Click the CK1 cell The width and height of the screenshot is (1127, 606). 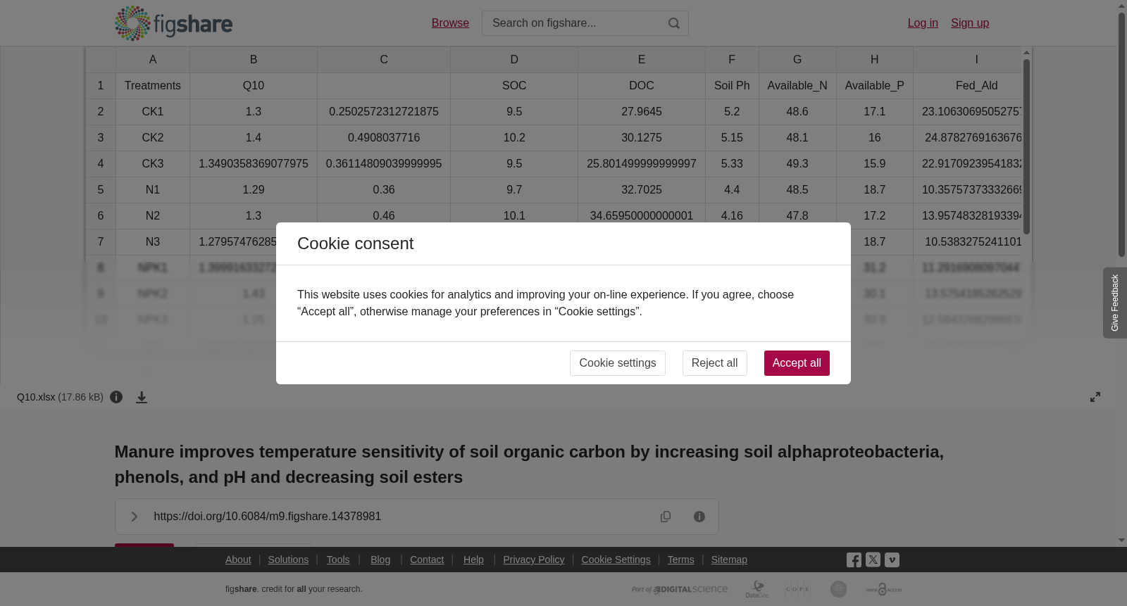click(x=153, y=112)
